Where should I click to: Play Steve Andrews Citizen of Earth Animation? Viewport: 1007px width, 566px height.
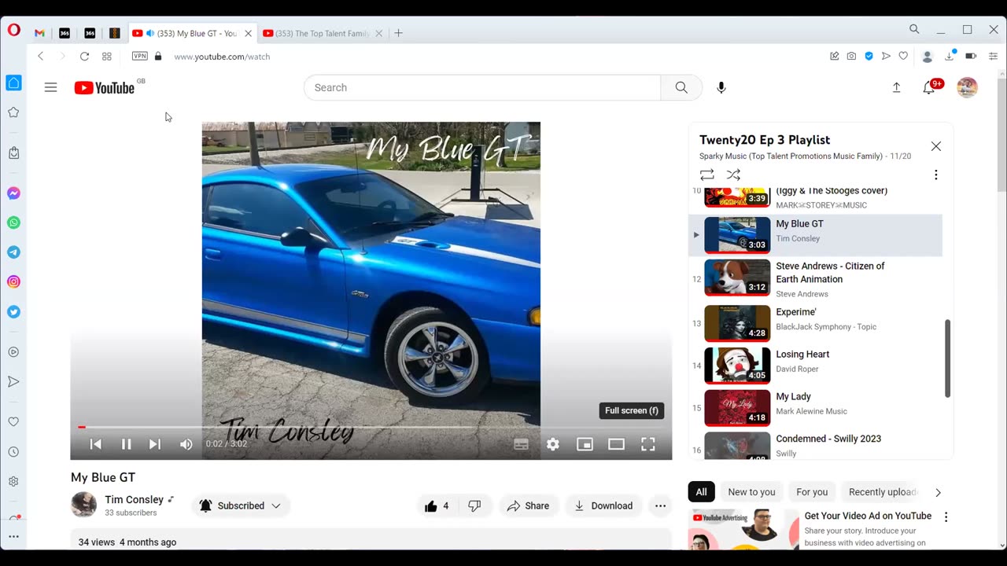coord(815,278)
